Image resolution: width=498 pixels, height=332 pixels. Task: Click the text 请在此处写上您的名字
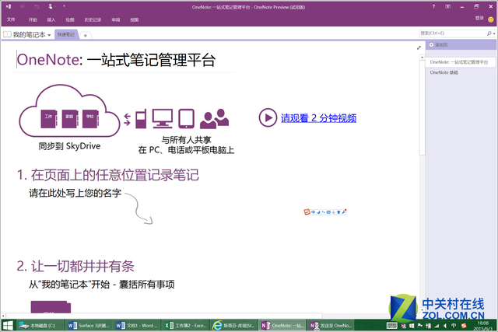click(75, 193)
